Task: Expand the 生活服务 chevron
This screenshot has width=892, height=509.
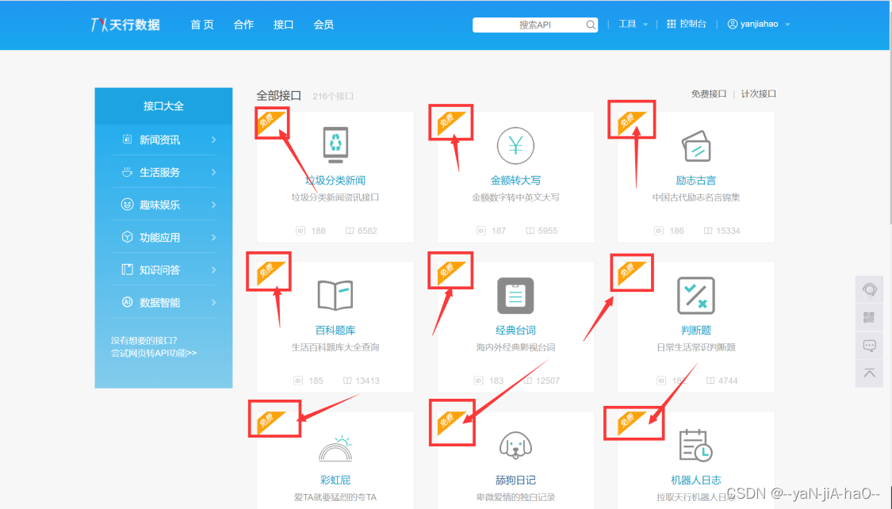Action: point(213,172)
